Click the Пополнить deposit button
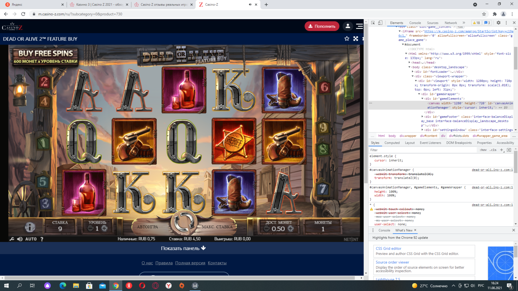Screen dimensions: 518x291 tap(322, 26)
